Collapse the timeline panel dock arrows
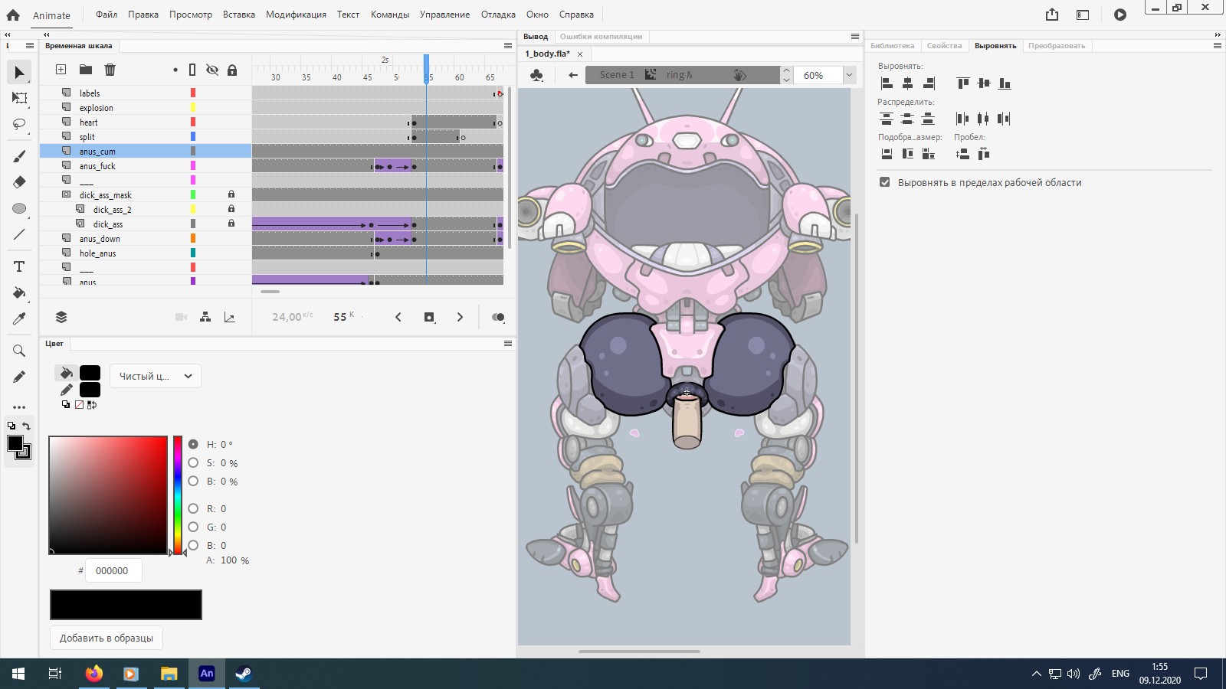The image size is (1226, 689). pyautogui.click(x=47, y=34)
